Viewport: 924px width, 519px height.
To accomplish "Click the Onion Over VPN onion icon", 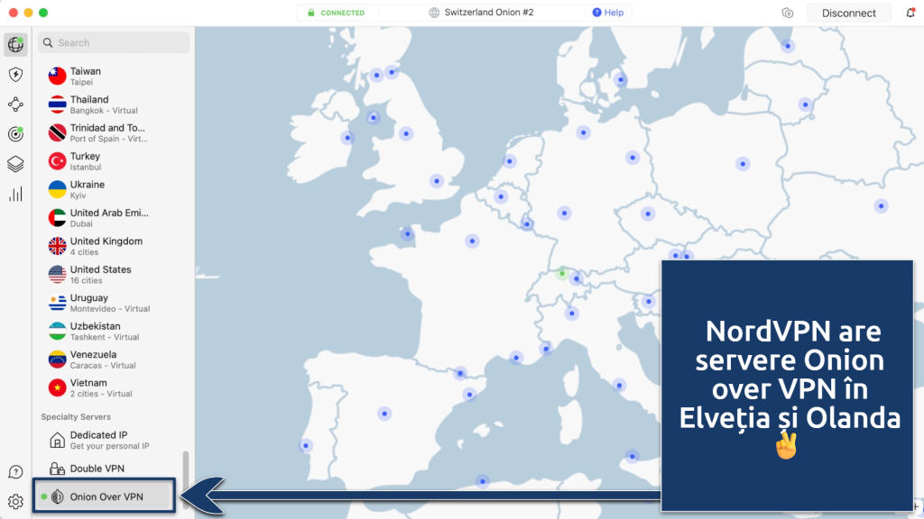I will pyautogui.click(x=57, y=496).
